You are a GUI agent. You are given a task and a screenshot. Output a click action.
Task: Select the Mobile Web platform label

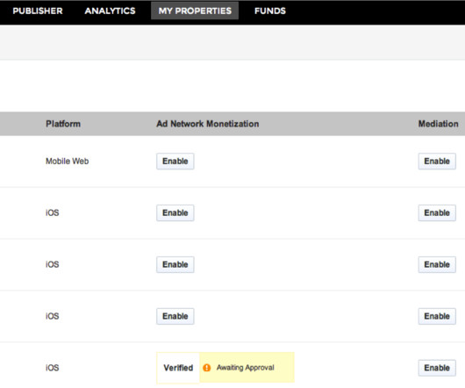(68, 161)
